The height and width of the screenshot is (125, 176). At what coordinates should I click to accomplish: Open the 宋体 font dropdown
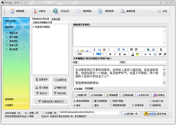point(93,54)
